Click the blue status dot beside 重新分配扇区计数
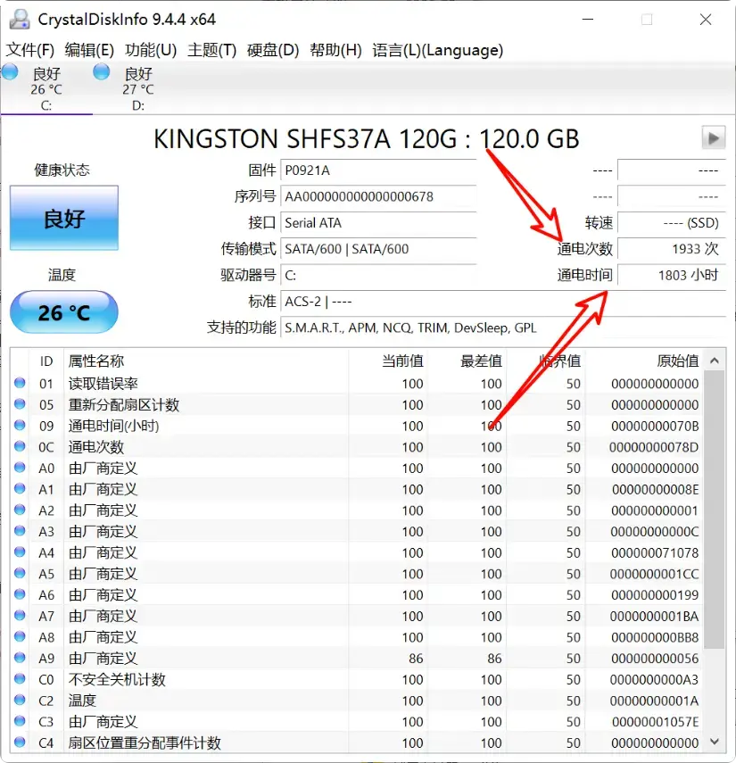 point(20,404)
